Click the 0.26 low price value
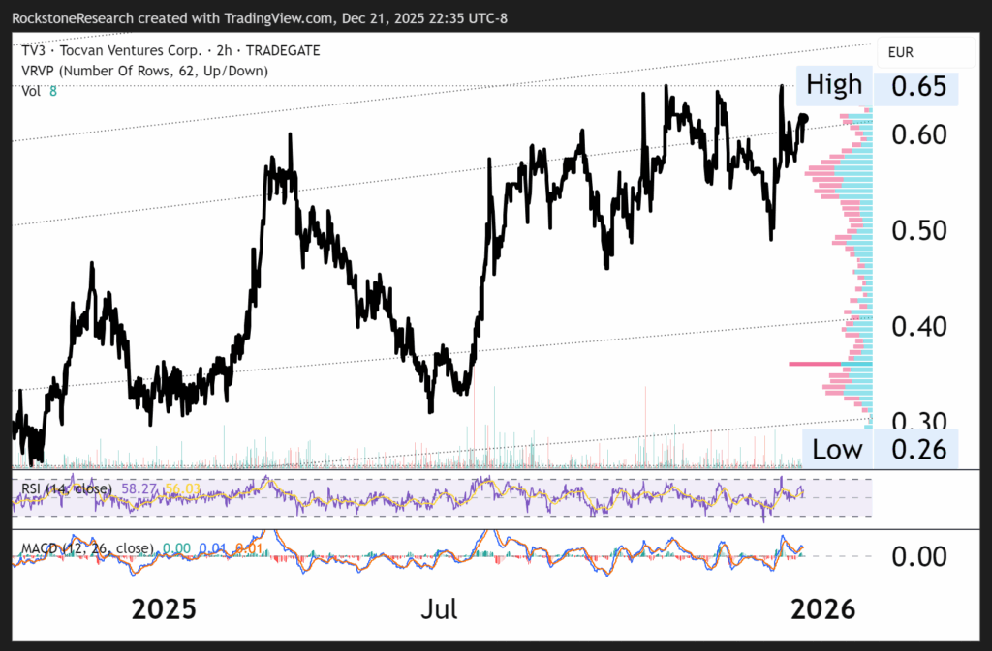The height and width of the screenshot is (651, 992). coord(915,449)
